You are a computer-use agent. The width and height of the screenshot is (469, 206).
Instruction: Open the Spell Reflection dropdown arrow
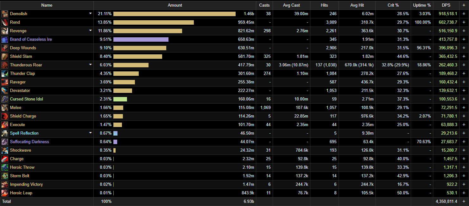(x=90, y=133)
